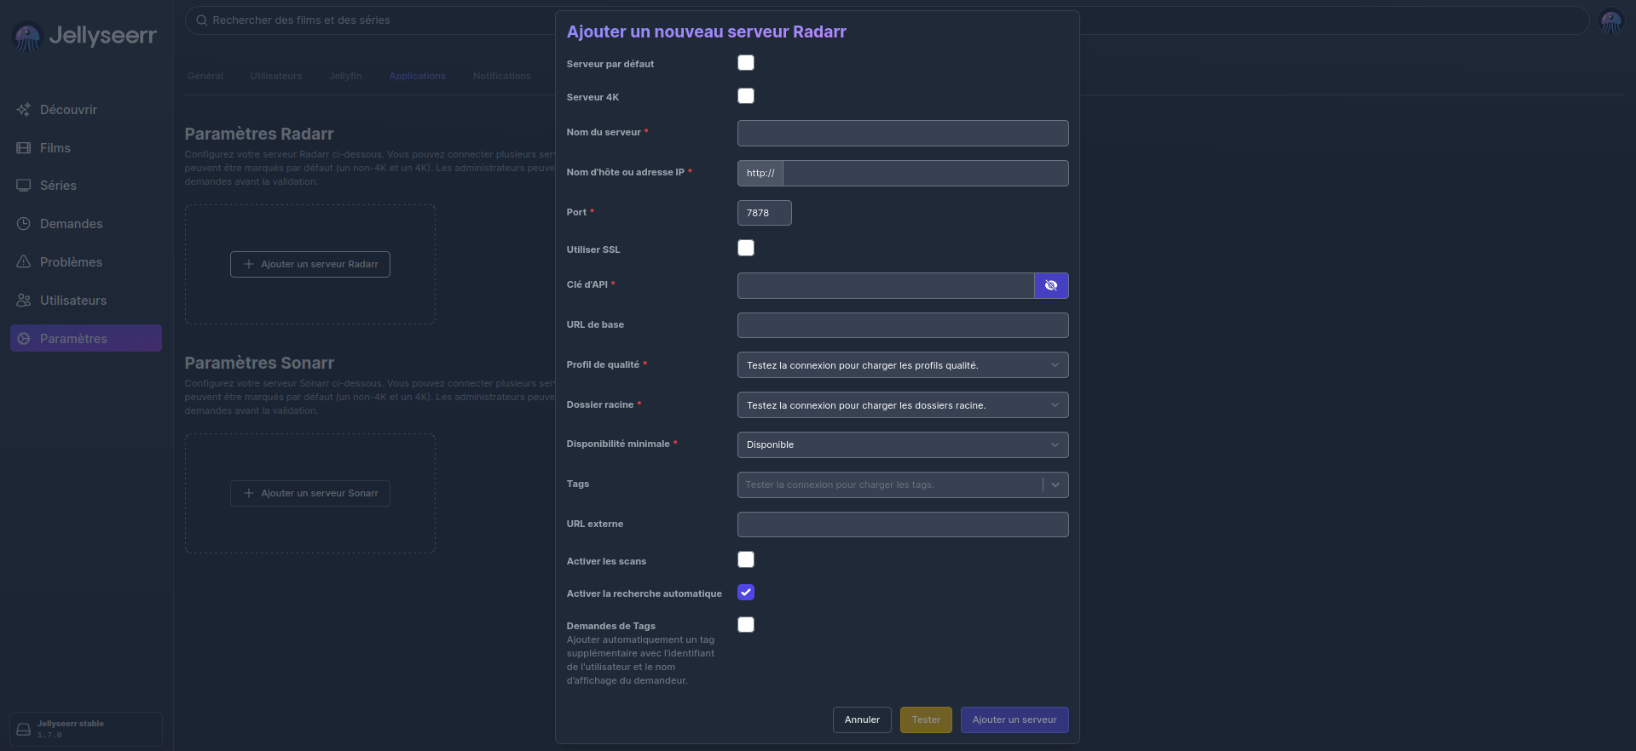Viewport: 1636px width, 751px height.
Task: Click the Jellyseerr stable version icon
Action: point(24,730)
